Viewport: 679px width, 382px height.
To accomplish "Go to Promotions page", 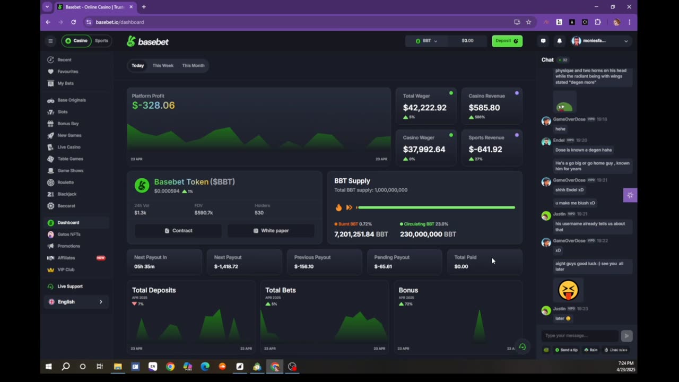I will (x=69, y=246).
